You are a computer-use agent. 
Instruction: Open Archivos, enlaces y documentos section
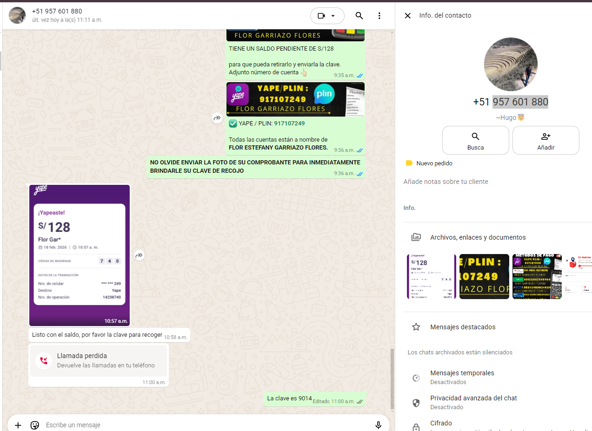478,237
